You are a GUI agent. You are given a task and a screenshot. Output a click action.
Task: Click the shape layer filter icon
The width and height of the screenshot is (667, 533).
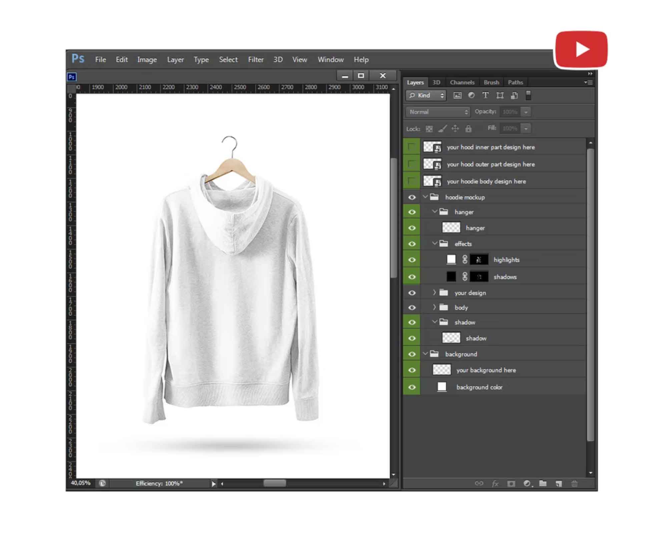[500, 96]
